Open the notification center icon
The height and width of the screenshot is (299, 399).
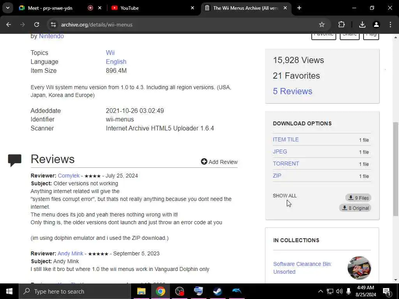tap(387, 292)
